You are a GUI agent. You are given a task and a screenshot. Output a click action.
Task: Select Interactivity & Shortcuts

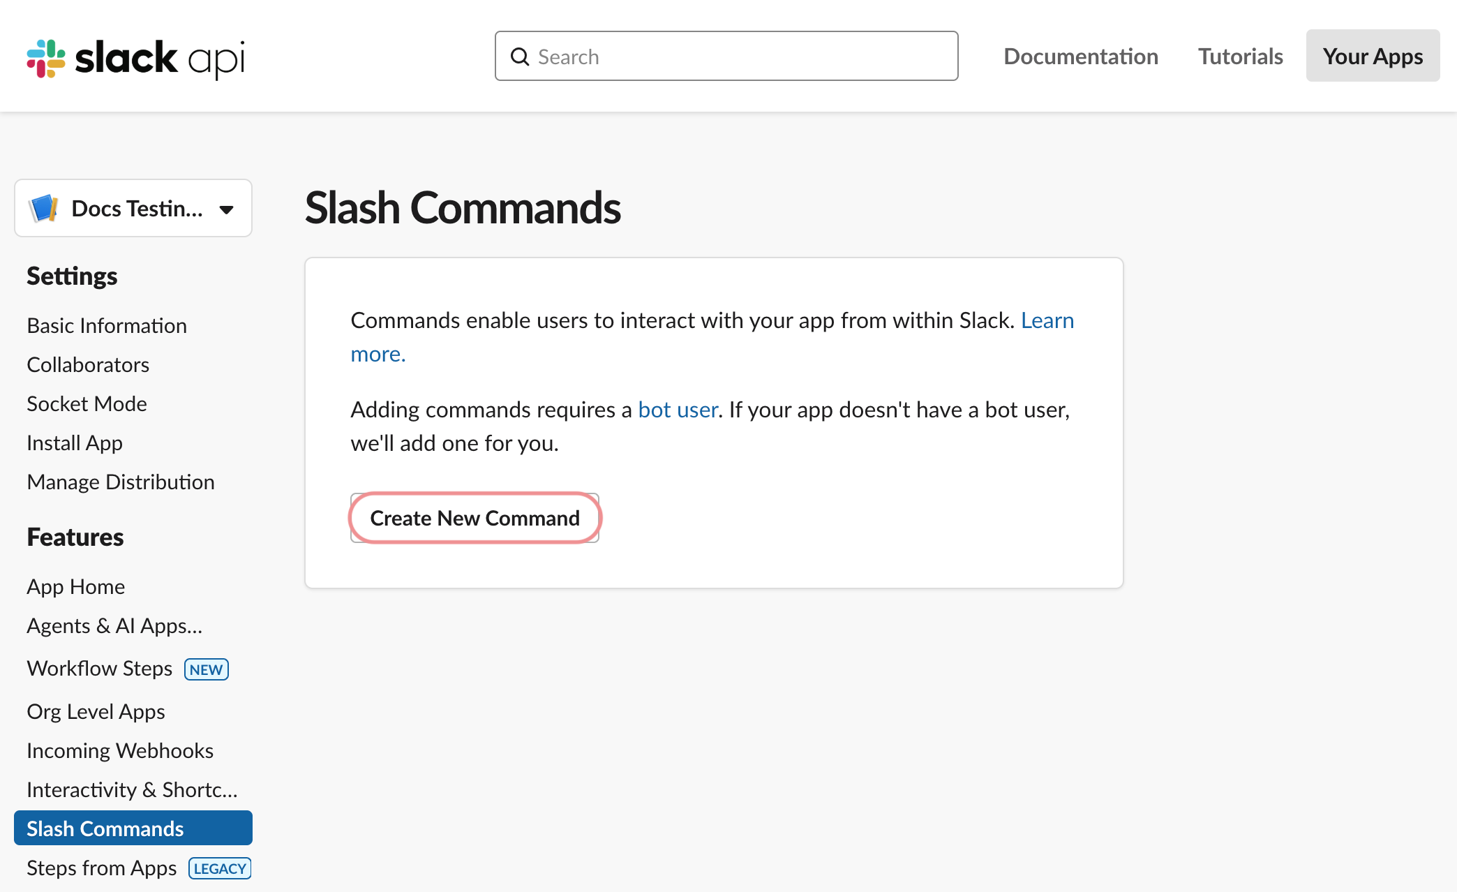click(132, 789)
